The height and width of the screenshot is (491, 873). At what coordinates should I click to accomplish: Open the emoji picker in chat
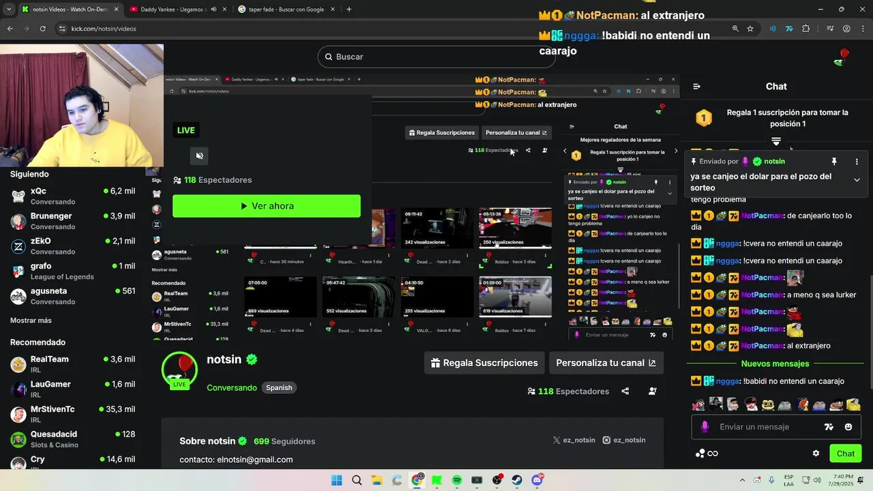(848, 427)
